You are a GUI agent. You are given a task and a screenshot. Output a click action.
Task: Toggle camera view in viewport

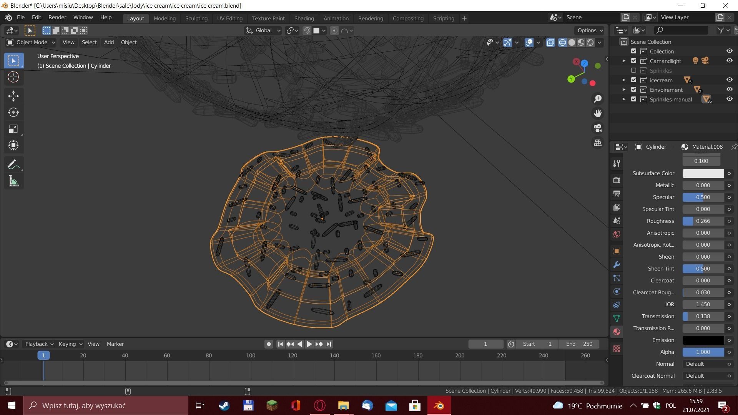598,128
